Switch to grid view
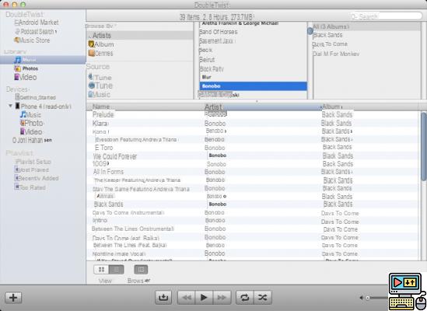This screenshot has height=311, width=427. coord(101,270)
